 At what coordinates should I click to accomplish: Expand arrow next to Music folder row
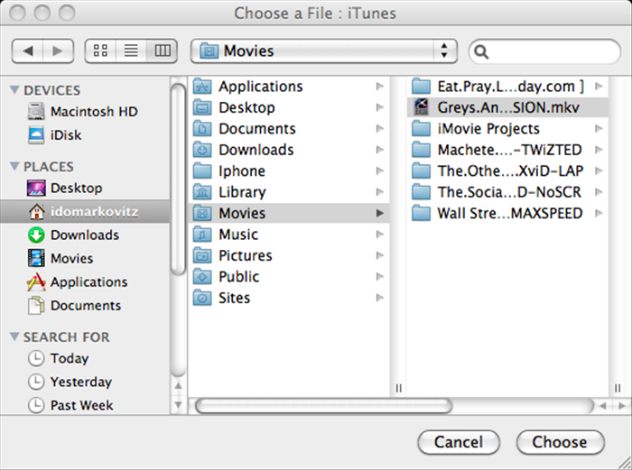click(x=380, y=235)
